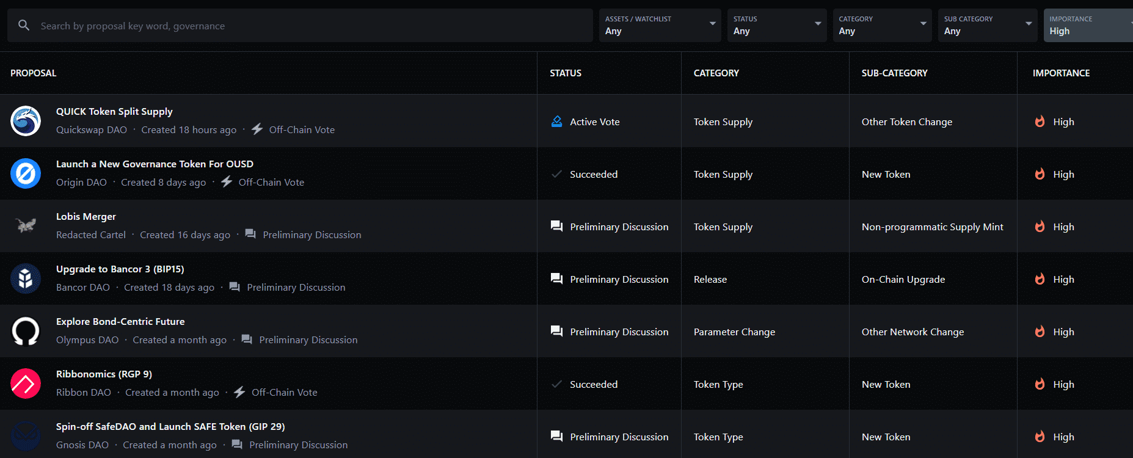
Task: Click Other Token Change sub-category cell
Action: tap(907, 122)
